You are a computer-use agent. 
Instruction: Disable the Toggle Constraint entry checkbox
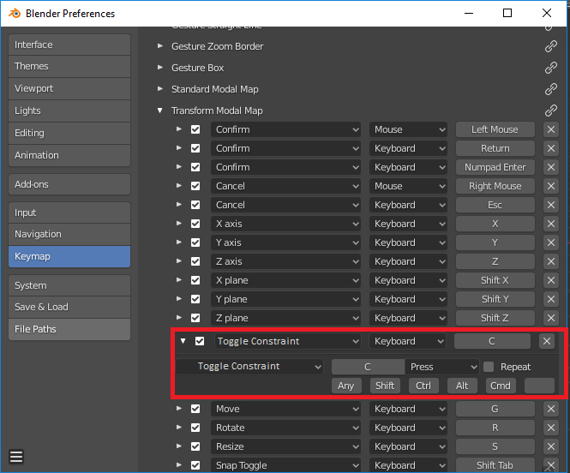[200, 341]
